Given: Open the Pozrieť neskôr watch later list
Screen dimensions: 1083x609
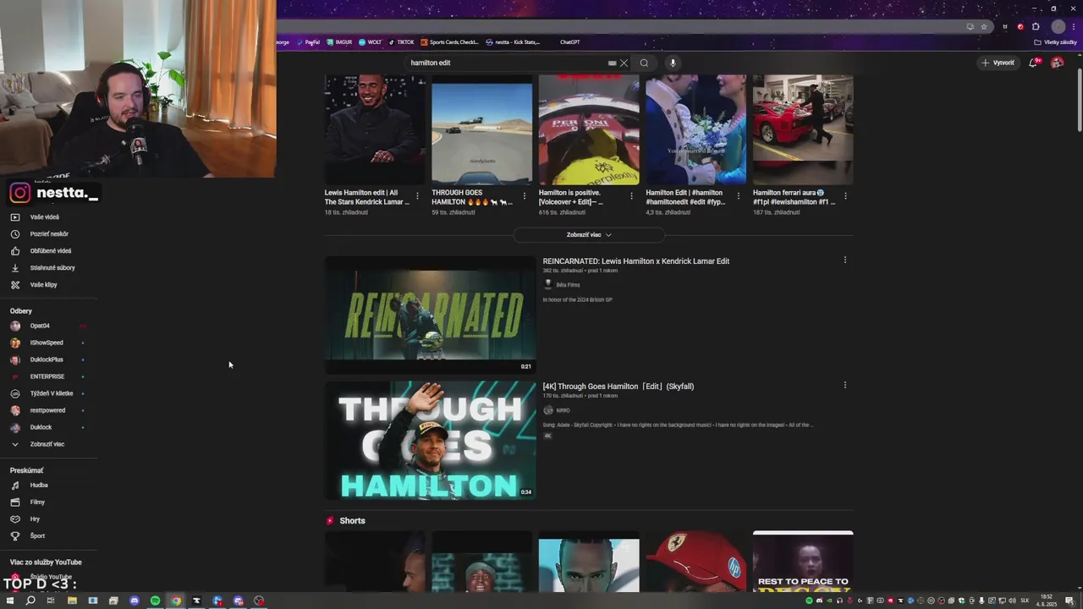Looking at the screenshot, I should coord(49,234).
